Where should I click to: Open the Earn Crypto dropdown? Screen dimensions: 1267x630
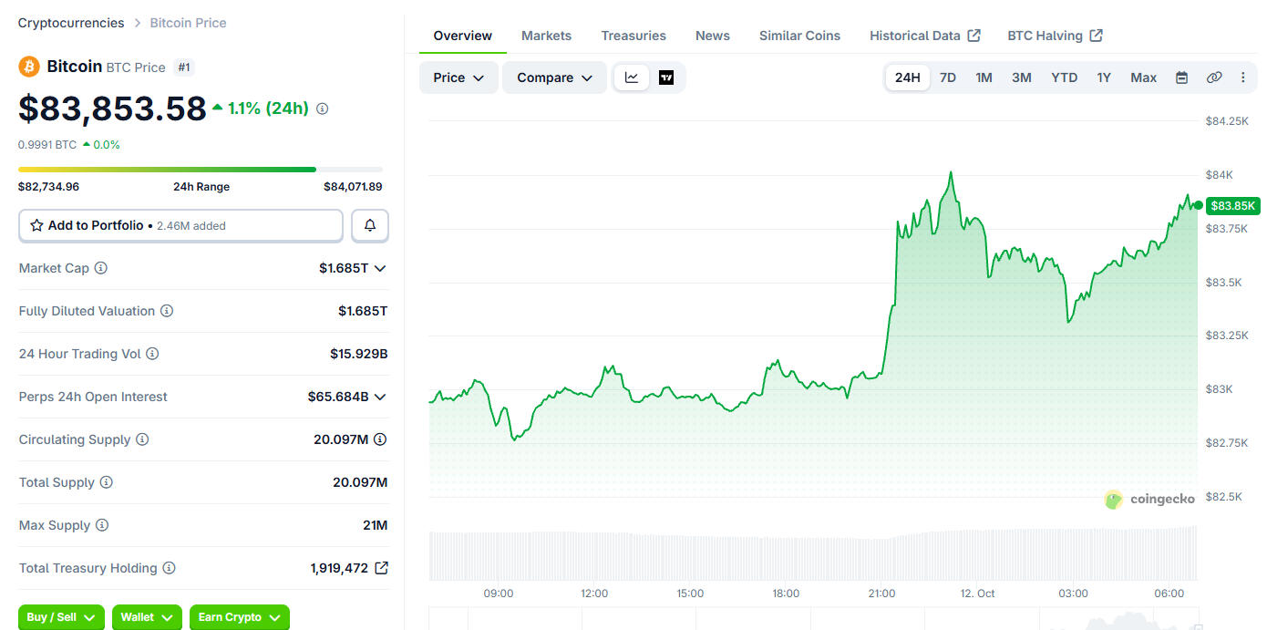click(240, 617)
